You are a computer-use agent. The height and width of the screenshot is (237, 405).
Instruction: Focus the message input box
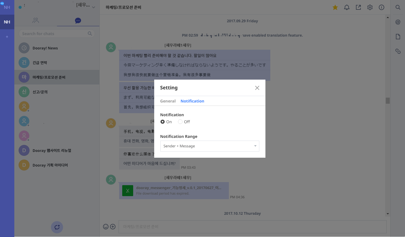coord(252,227)
